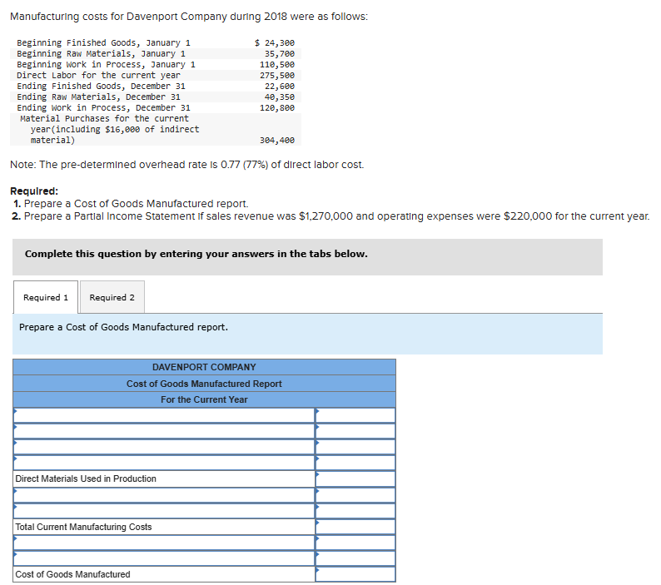Screen dimensions: 661x585
Task: Click 'Ending Finished Goods, December 31' row
Action: (x=102, y=86)
